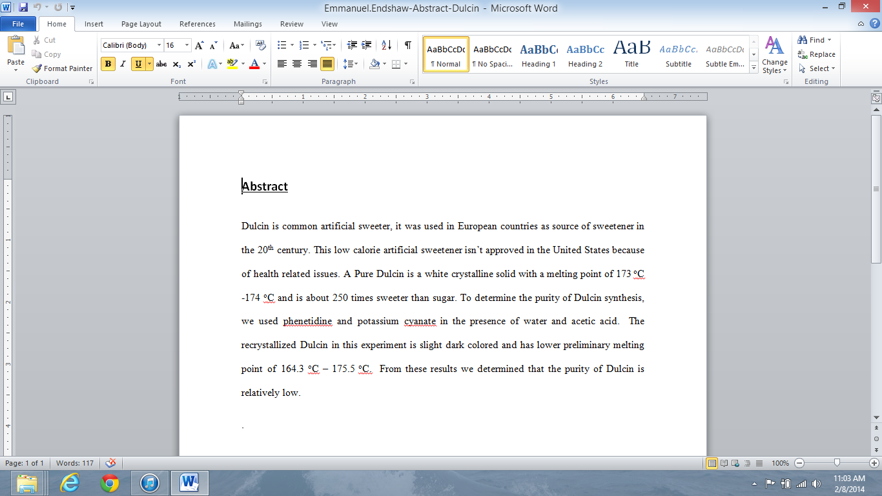This screenshot has height=496, width=882.
Task: Click the Sort A-Z icon
Action: [387, 45]
